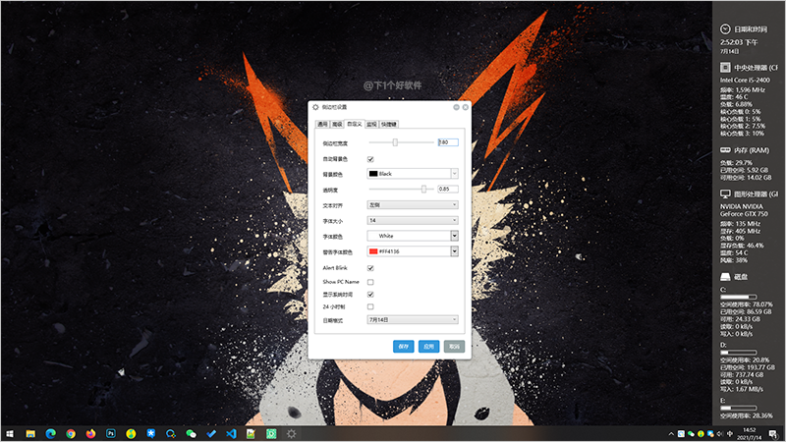Toggle the custom background color checkbox

[x=370, y=159]
